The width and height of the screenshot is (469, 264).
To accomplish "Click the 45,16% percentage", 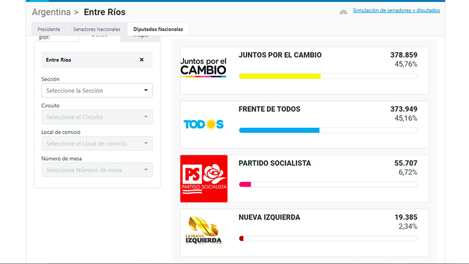I will click(406, 119).
